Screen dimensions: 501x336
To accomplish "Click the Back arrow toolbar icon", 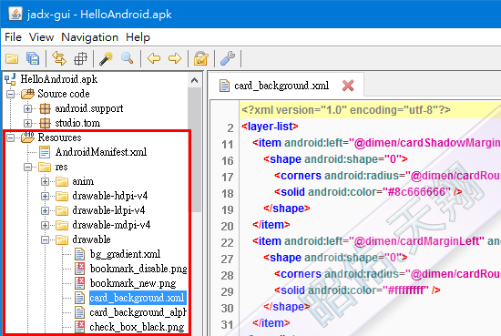I will [154, 58].
